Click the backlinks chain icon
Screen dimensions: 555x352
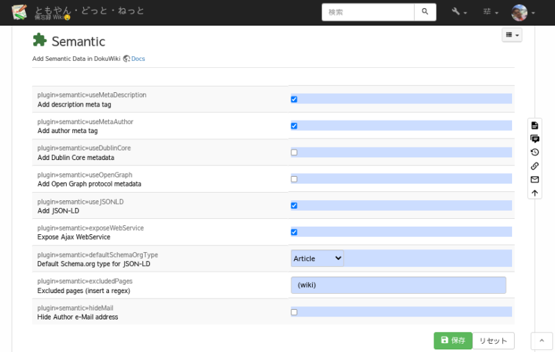coord(534,166)
